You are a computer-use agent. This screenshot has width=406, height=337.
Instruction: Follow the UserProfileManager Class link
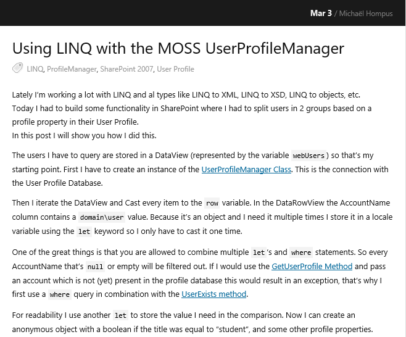point(238,169)
